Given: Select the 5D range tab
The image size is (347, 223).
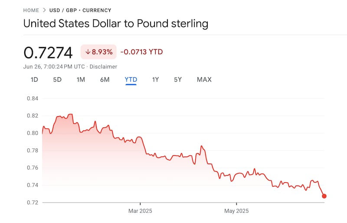Looking at the screenshot, I should pyautogui.click(x=57, y=79).
